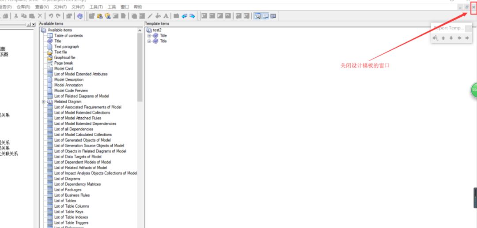Image resolution: width=477 pixels, height=228 pixels.
Task: Expand the Related Diagram node
Action: click(43, 102)
